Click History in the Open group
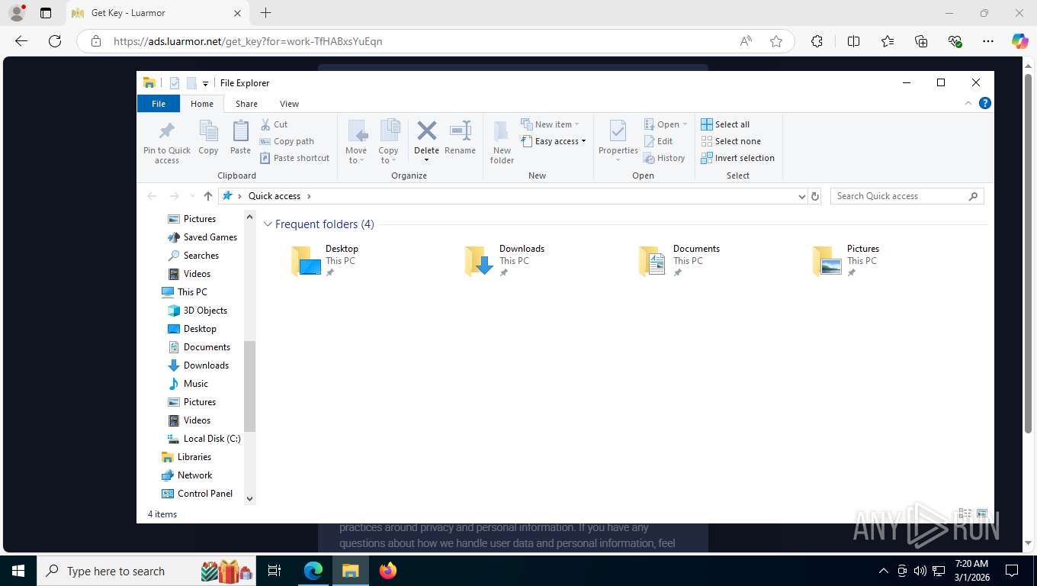This screenshot has height=586, width=1037. point(664,158)
